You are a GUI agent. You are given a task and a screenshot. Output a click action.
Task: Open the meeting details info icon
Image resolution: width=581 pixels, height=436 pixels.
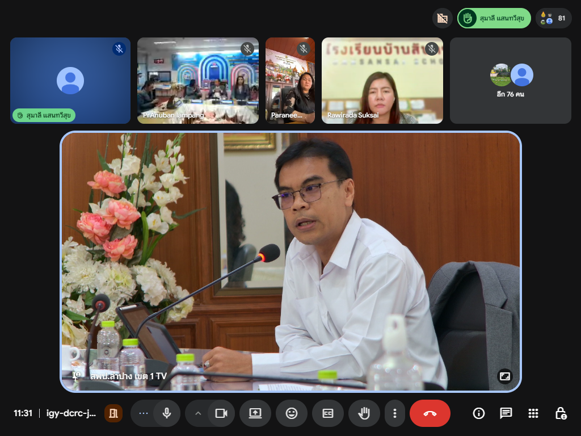pyautogui.click(x=479, y=413)
